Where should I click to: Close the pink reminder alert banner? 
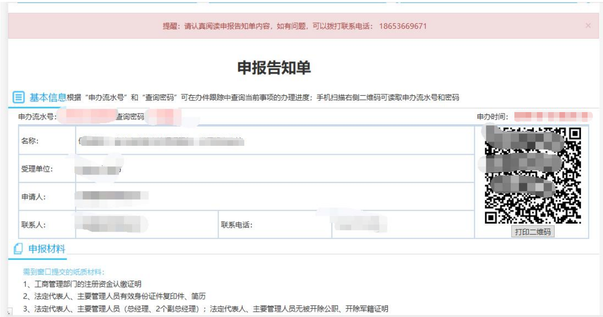click(588, 26)
